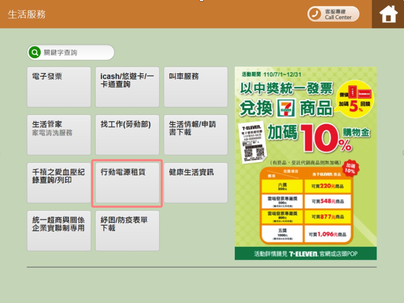Screen dimensions: 404x303
Task: Open the 電子發票 service tile
Action: [59, 87]
